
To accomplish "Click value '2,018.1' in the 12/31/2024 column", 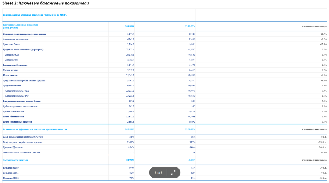I will coord(192,34).
